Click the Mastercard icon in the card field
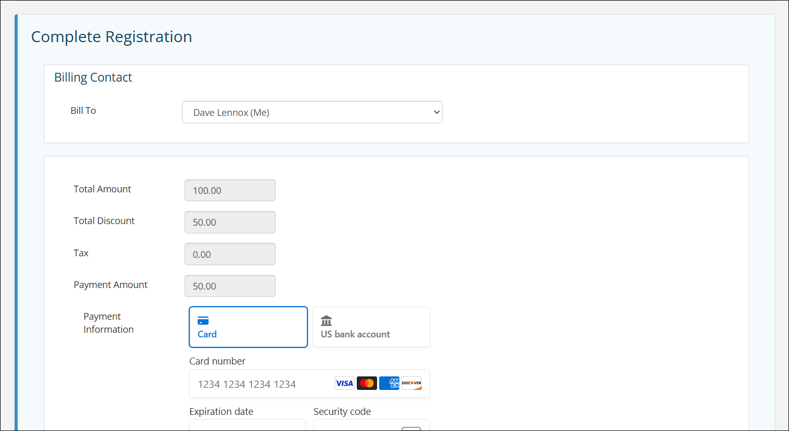The height and width of the screenshot is (431, 789). coord(367,383)
